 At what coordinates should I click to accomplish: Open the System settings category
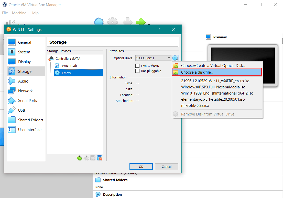click(24, 52)
